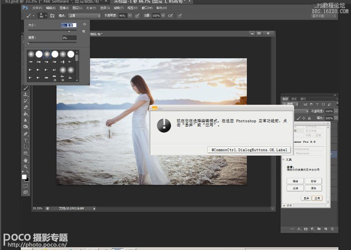This screenshot has height=250, width=351.
Task: Select the Zoom magnifier tool
Action: click(26, 167)
